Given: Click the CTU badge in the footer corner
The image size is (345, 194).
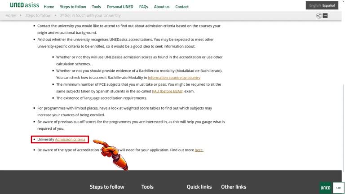Looking at the screenshot, I should click(338, 188).
